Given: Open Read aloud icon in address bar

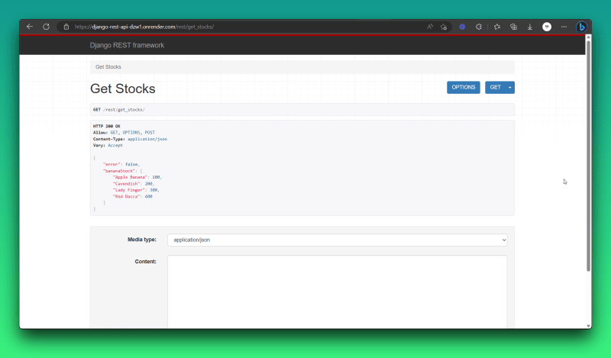Looking at the screenshot, I should point(430,27).
